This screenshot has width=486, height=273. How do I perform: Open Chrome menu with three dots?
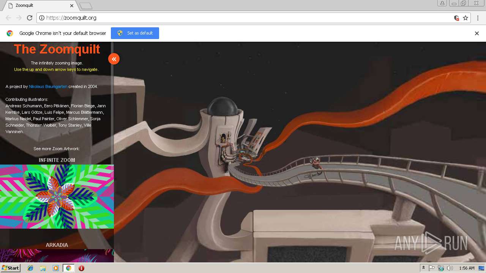478,18
